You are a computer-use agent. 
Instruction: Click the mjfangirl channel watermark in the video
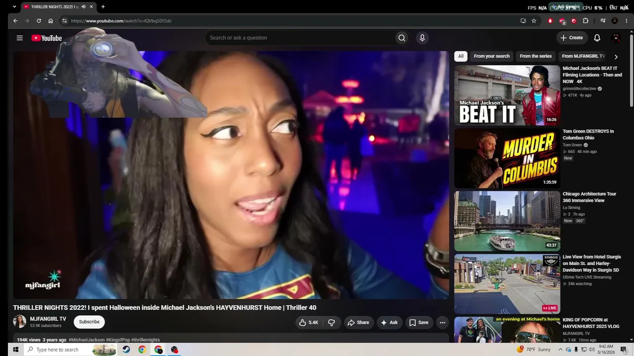pyautogui.click(x=43, y=280)
